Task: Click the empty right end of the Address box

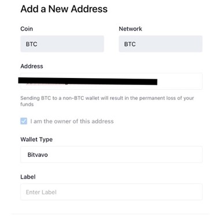Action: pyautogui.click(x=181, y=82)
